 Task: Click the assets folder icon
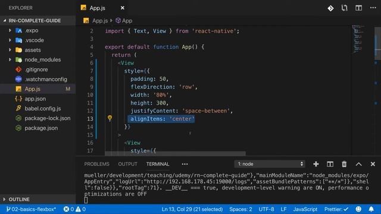[x=18, y=50]
